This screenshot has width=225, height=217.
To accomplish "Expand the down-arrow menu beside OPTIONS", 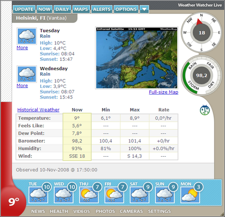I will (x=144, y=9).
